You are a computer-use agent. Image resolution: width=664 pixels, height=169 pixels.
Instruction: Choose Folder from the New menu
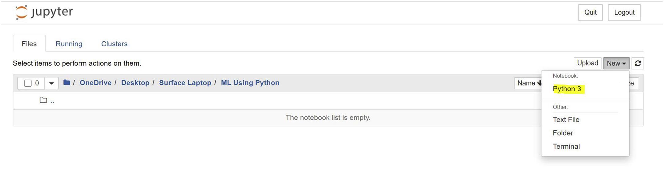[563, 133]
